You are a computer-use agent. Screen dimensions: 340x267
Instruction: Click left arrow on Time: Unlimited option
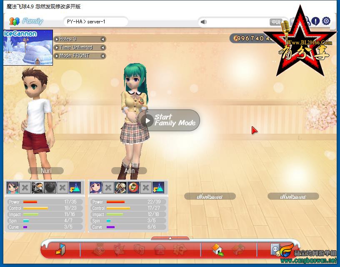coord(57,47)
